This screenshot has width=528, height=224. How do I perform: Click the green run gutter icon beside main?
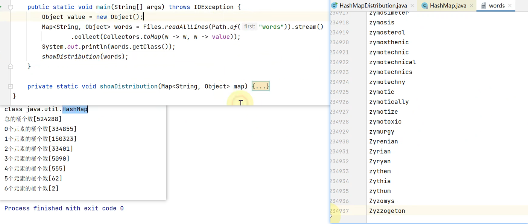[x=1, y=7]
